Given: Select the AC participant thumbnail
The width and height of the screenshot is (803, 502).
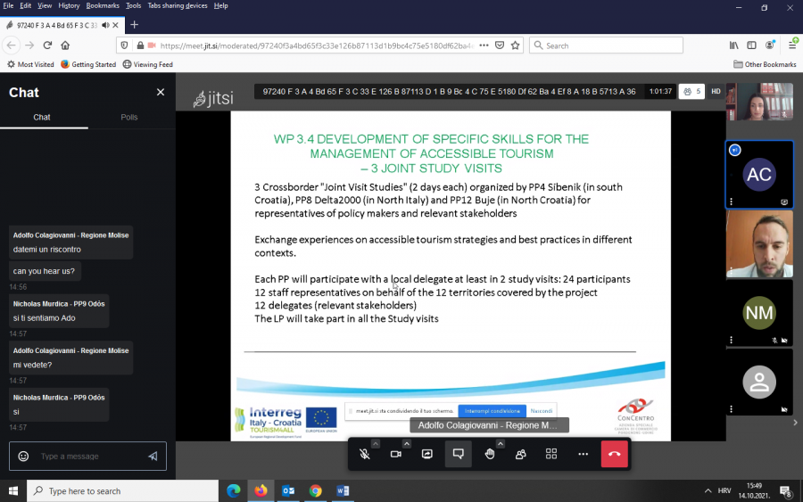Looking at the screenshot, I should (758, 175).
